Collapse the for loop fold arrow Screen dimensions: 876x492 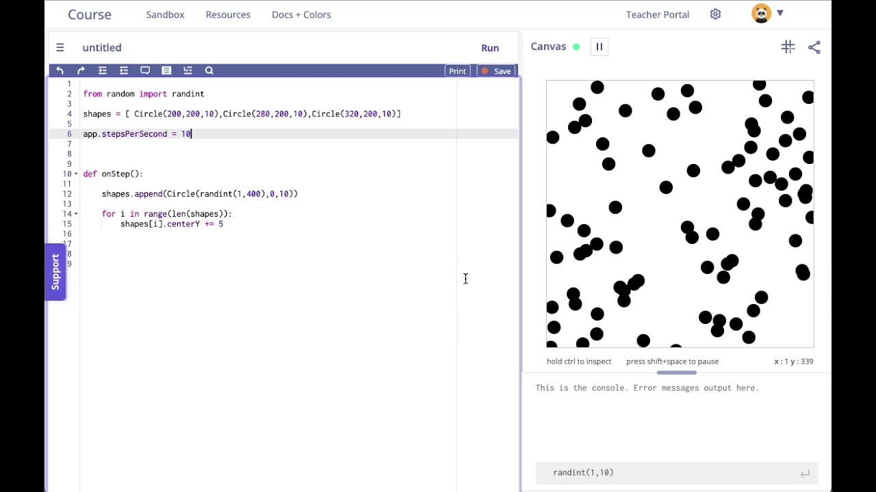tap(76, 214)
